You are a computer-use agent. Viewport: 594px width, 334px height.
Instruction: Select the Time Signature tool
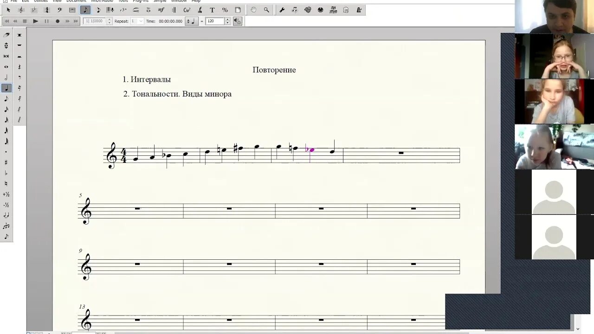[46, 10]
